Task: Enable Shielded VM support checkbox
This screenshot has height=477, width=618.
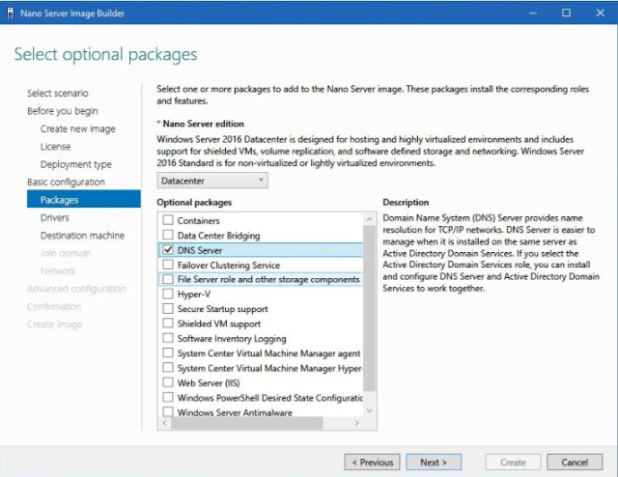Action: [x=168, y=323]
